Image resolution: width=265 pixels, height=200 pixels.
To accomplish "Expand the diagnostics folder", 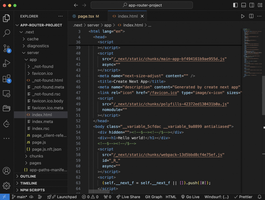I will tap(41, 46).
